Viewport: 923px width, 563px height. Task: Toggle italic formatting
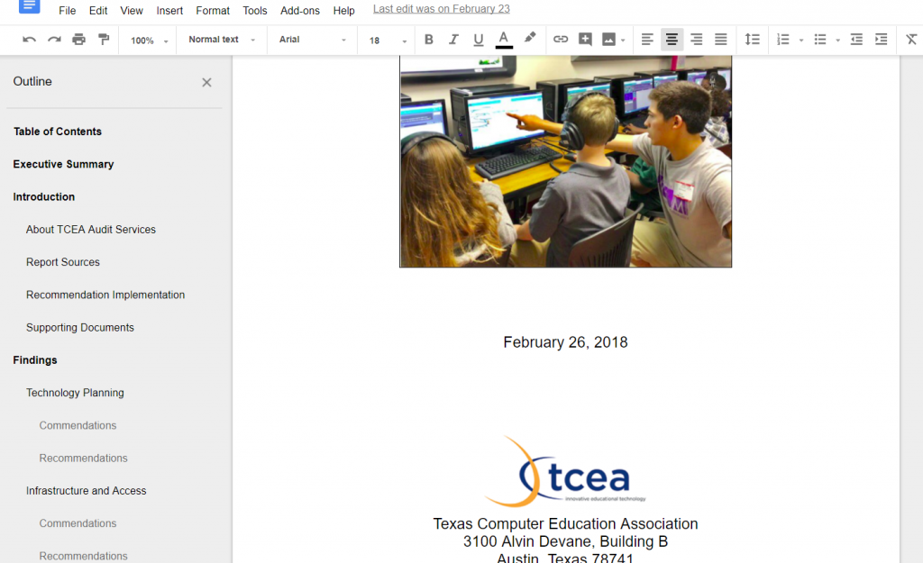[453, 40]
